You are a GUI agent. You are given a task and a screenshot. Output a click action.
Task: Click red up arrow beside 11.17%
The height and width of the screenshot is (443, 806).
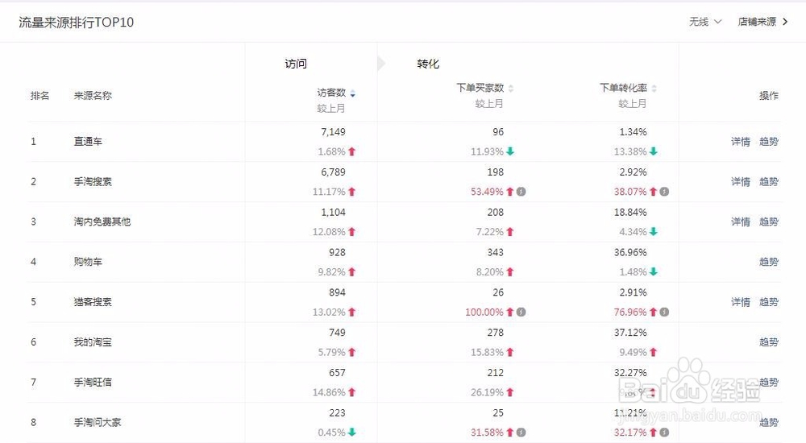352,192
